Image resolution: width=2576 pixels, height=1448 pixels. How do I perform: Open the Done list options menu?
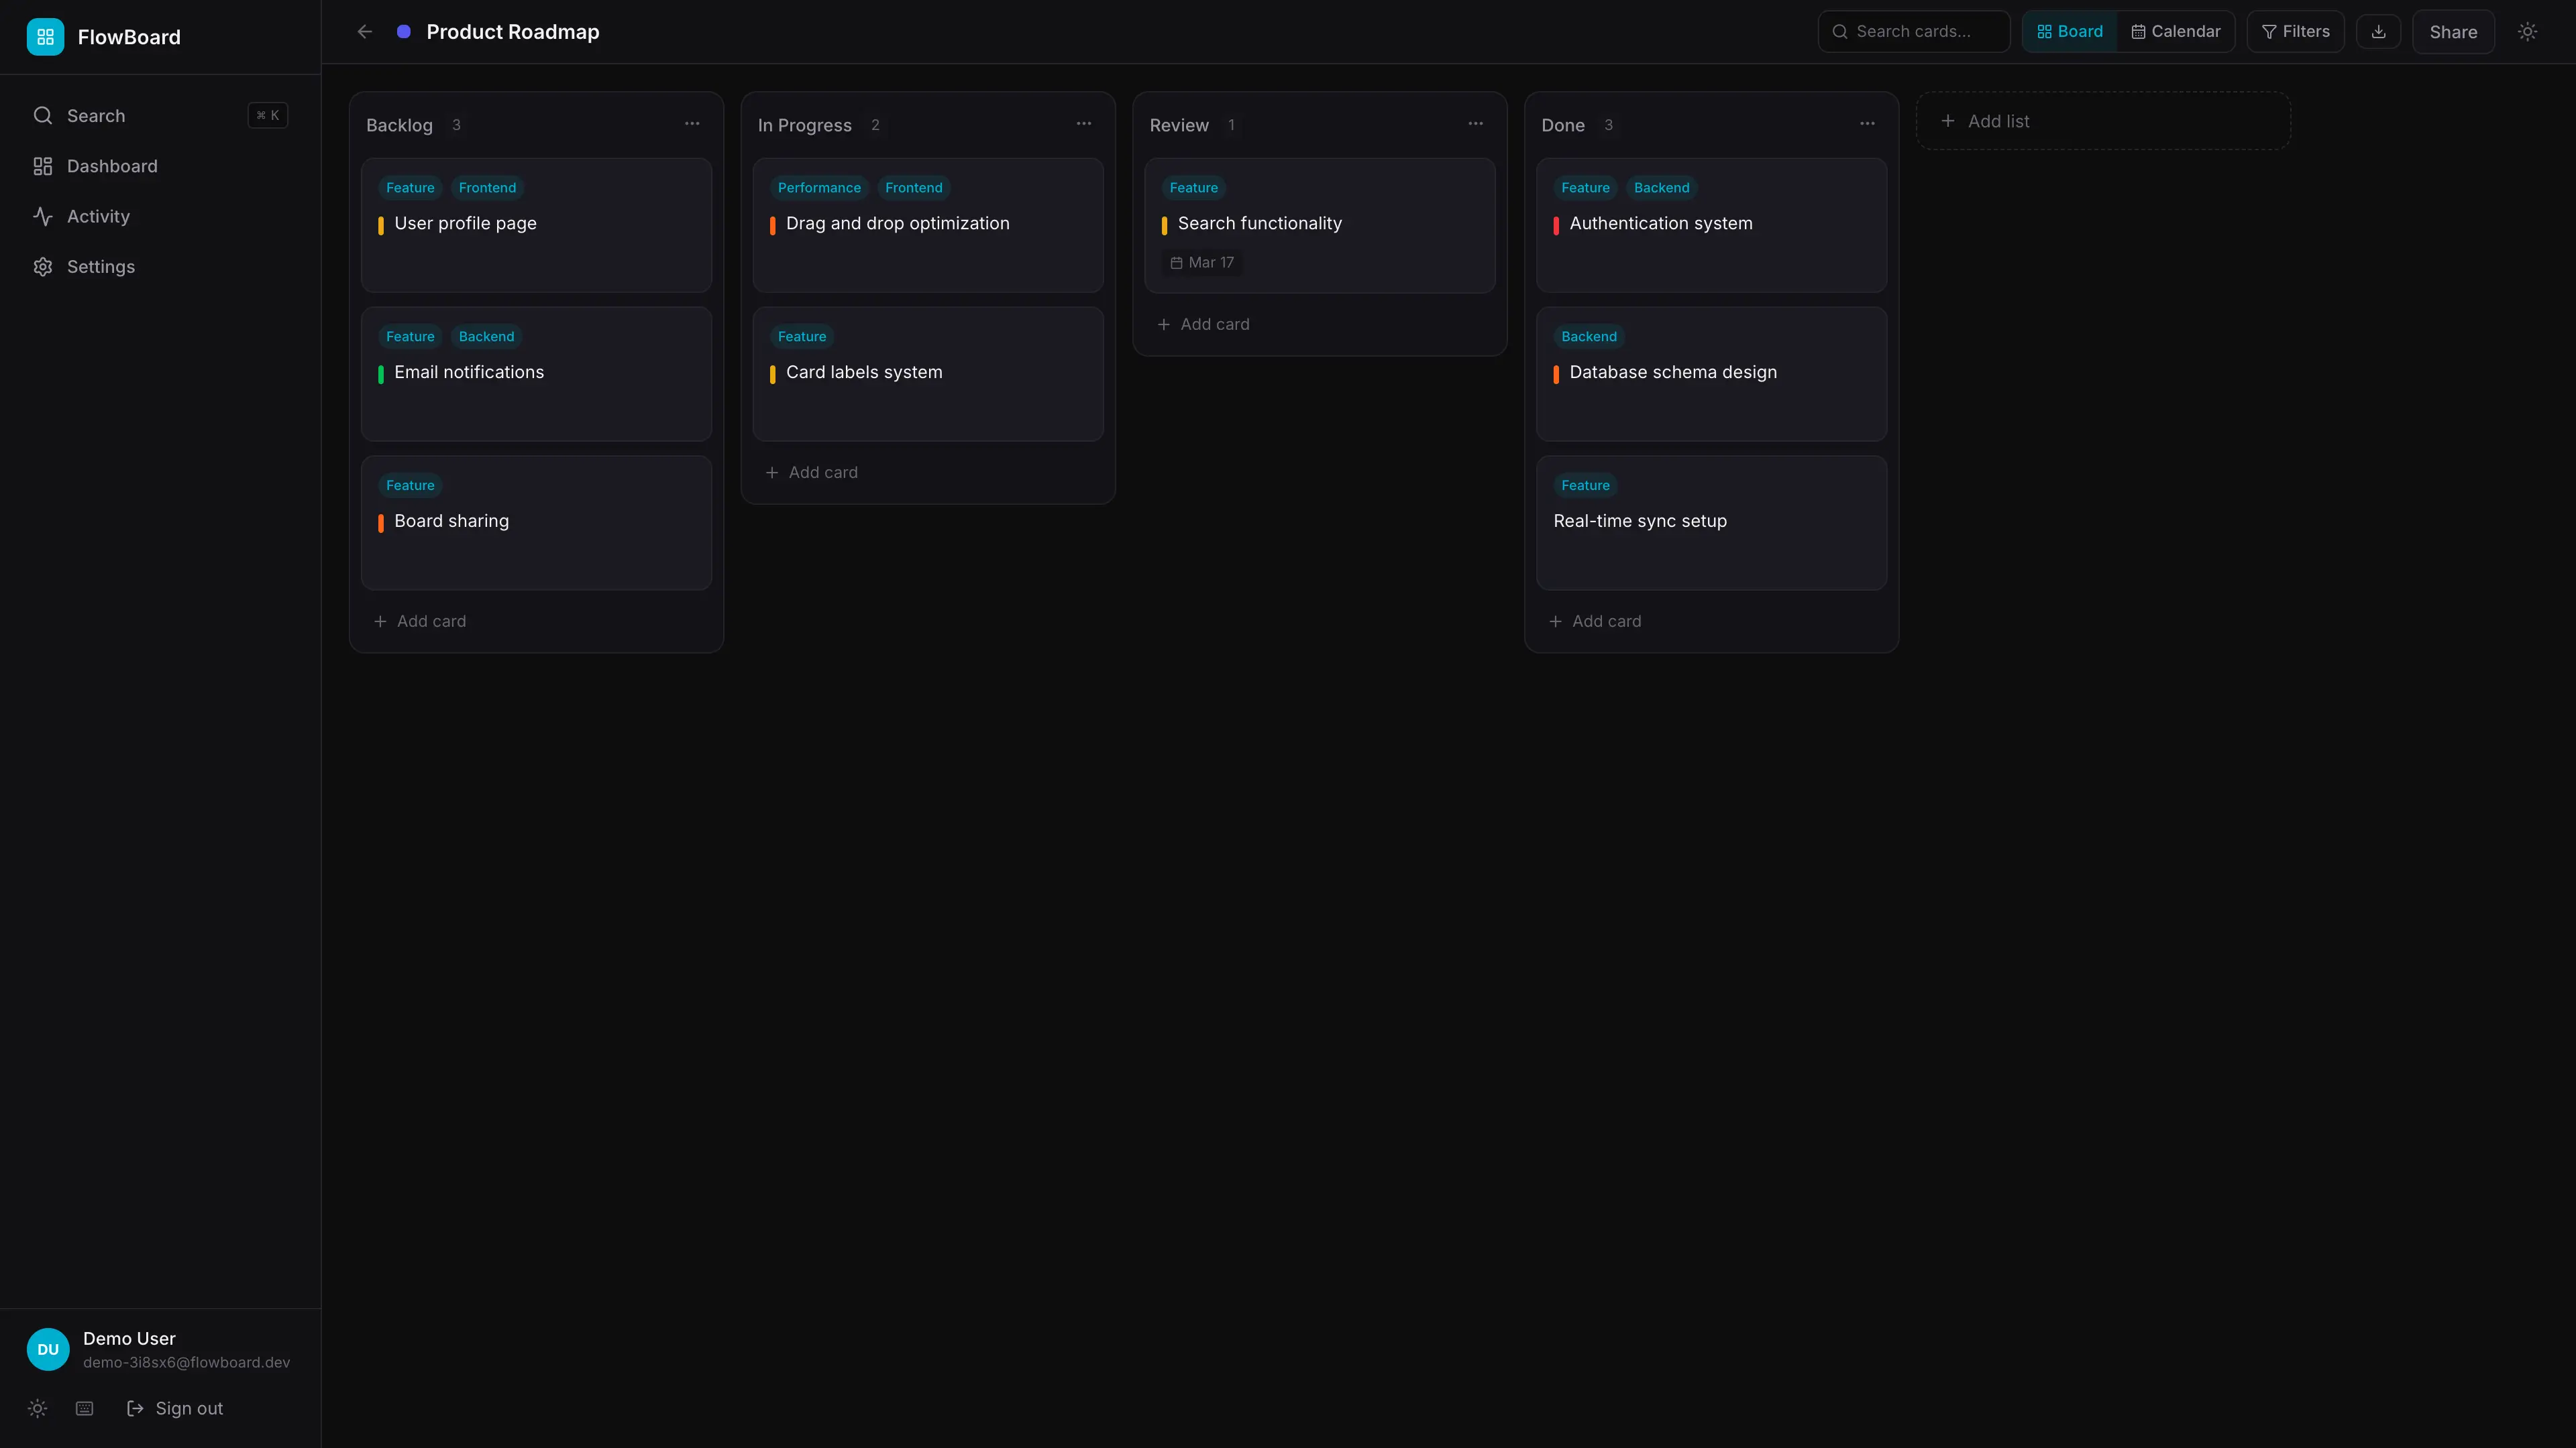pyautogui.click(x=1868, y=123)
